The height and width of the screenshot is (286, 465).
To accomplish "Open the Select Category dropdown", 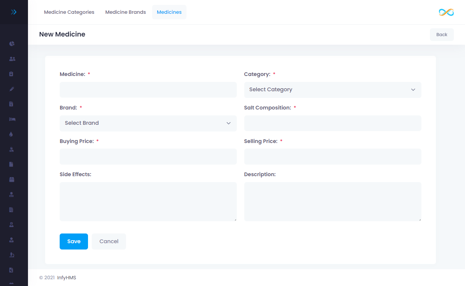I will click(x=332, y=90).
